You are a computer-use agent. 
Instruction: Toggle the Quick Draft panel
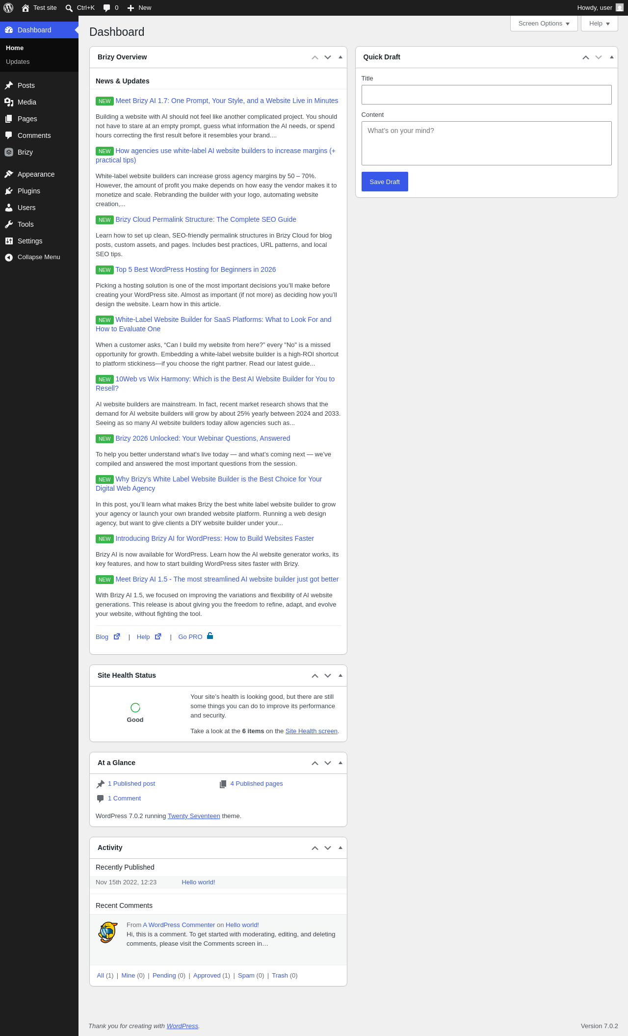coord(611,57)
